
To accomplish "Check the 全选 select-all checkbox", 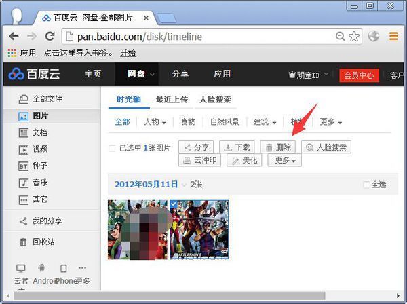I will 367,185.
